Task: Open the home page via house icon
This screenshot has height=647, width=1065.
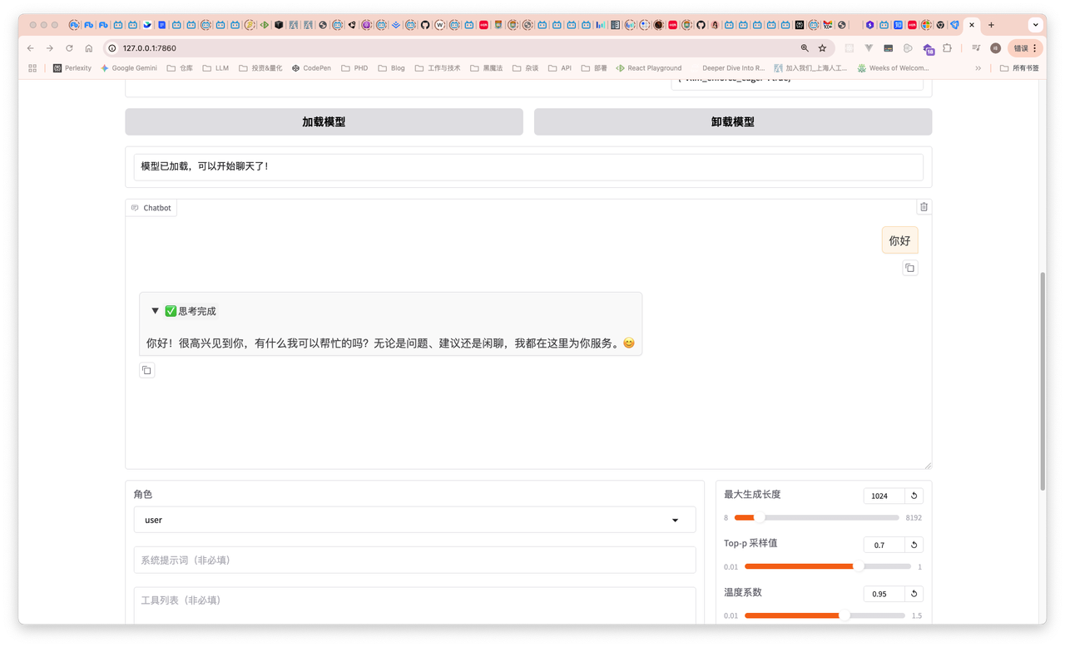Action: tap(89, 48)
